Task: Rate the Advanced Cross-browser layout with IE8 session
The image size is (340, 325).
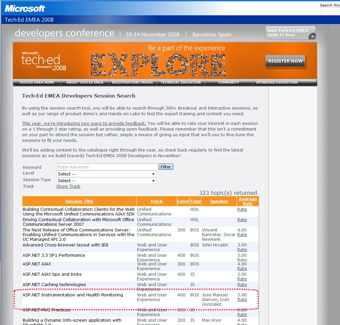Action: pos(242,250)
